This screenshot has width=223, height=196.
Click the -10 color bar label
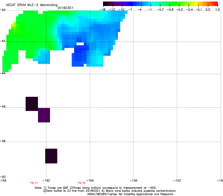click(x=121, y=10)
